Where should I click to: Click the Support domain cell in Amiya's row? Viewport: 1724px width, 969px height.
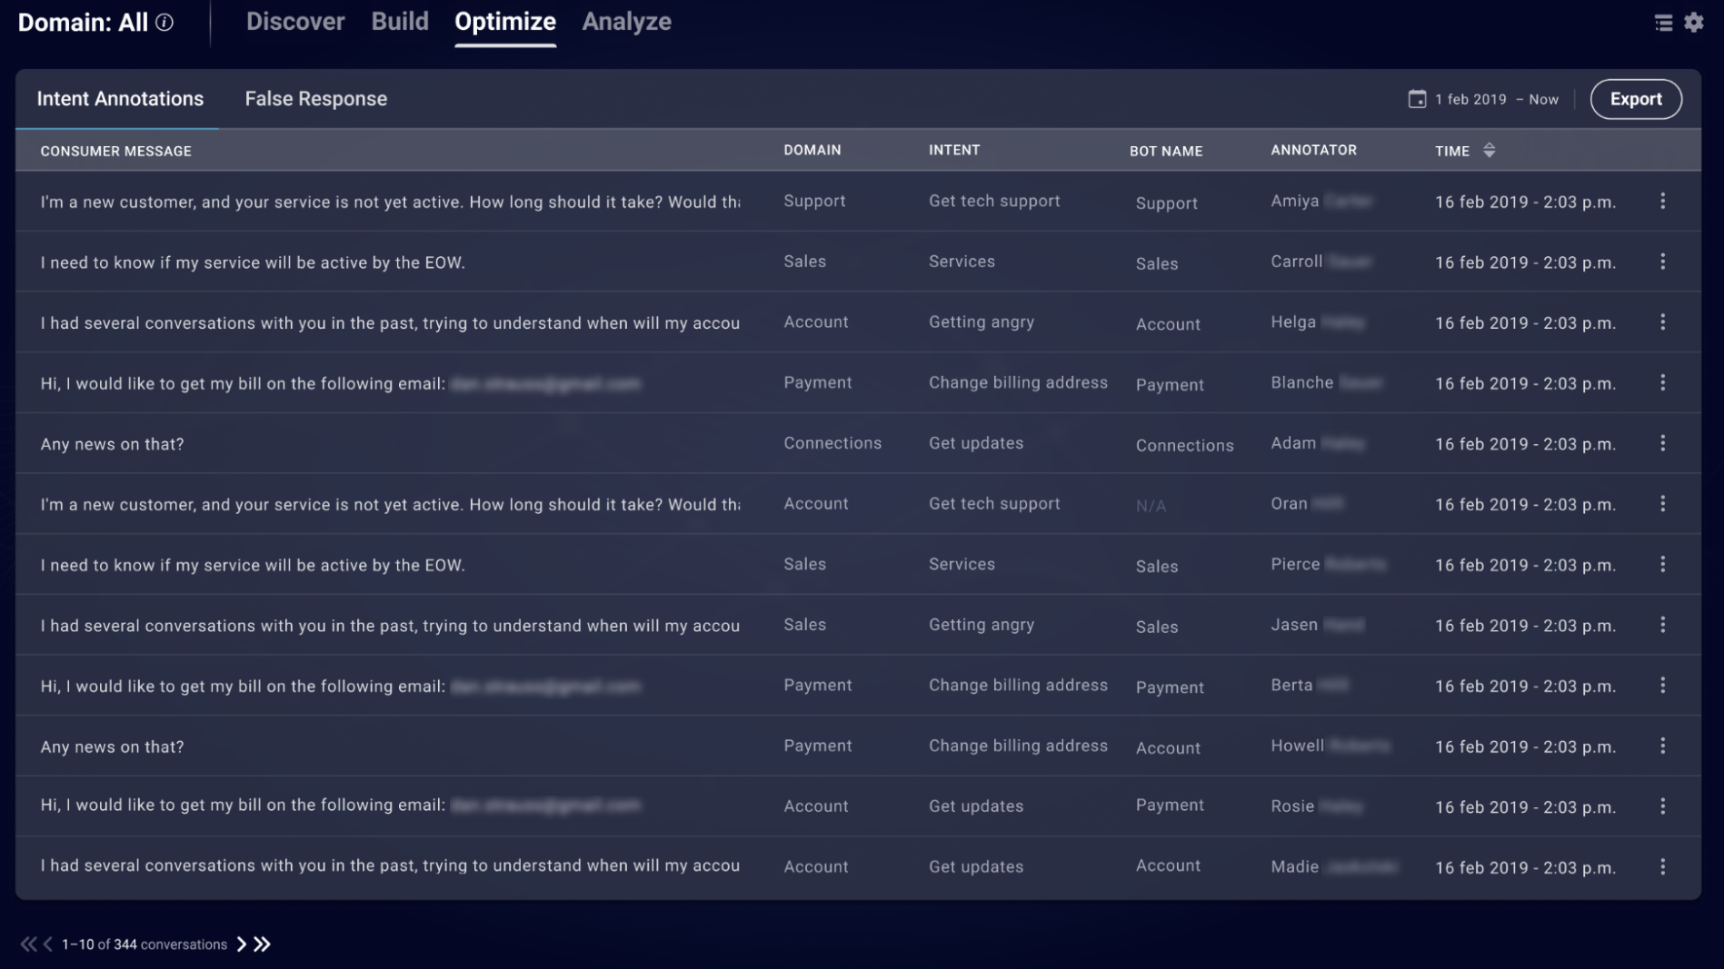pyautogui.click(x=814, y=201)
